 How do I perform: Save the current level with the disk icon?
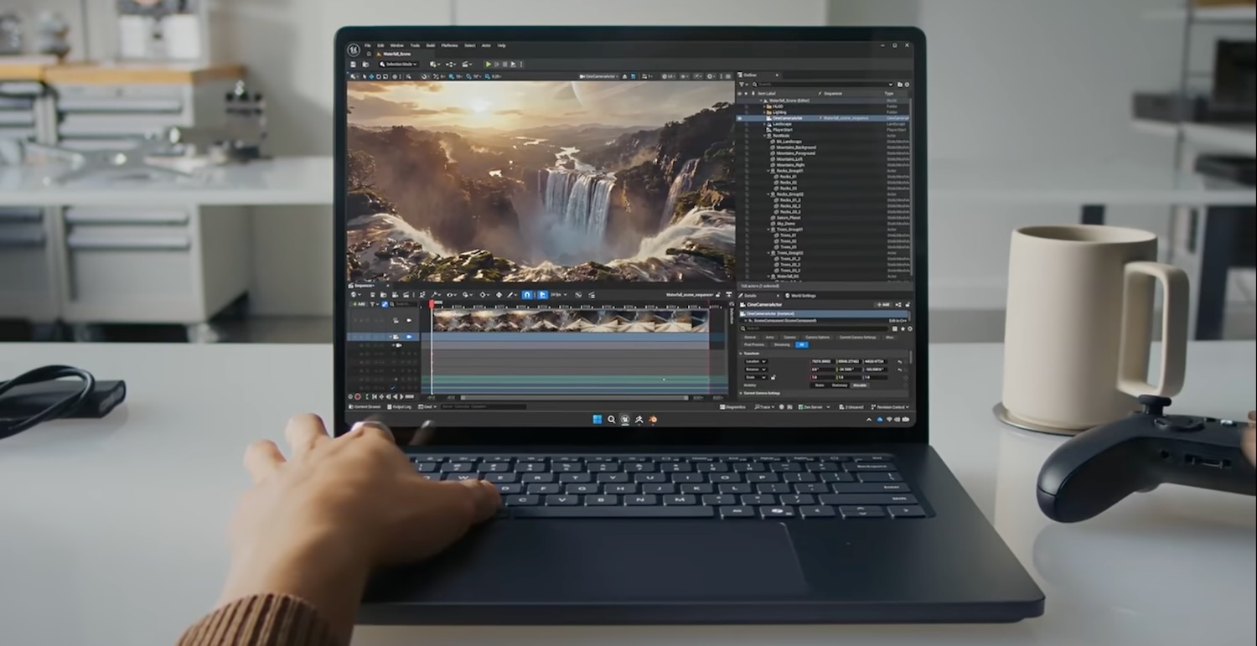[x=353, y=65]
